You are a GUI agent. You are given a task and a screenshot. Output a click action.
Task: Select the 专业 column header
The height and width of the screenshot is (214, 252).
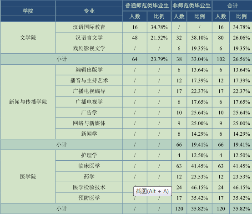point(89,11)
